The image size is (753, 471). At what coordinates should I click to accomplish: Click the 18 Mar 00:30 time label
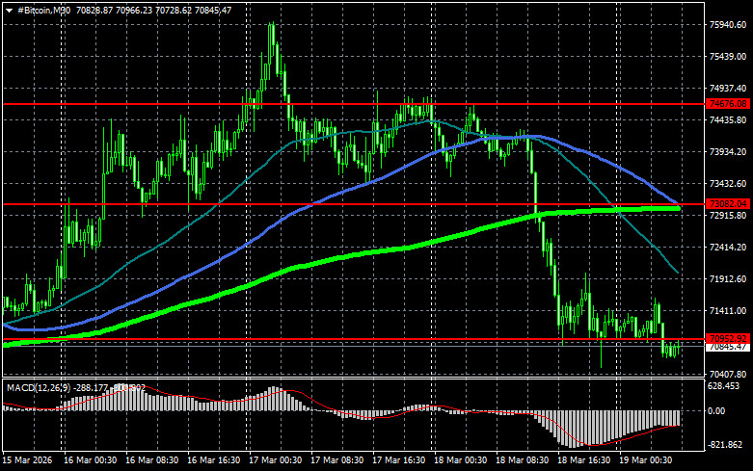pos(461,460)
